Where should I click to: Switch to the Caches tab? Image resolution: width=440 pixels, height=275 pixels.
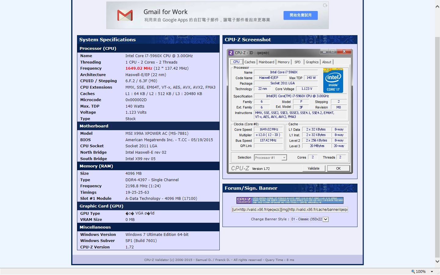point(250,62)
